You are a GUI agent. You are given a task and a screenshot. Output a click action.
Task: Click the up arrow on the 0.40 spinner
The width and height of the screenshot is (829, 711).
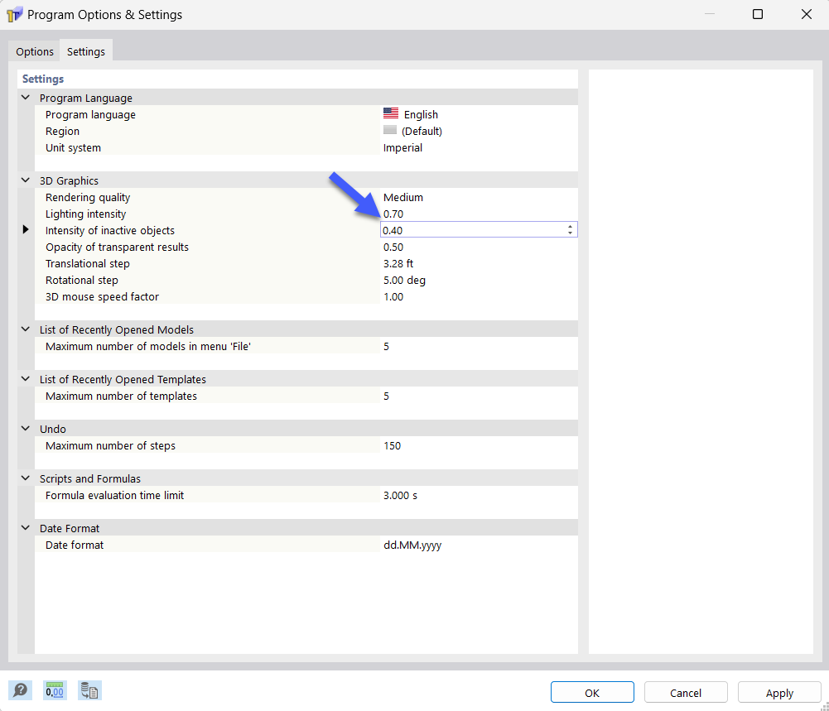(570, 226)
